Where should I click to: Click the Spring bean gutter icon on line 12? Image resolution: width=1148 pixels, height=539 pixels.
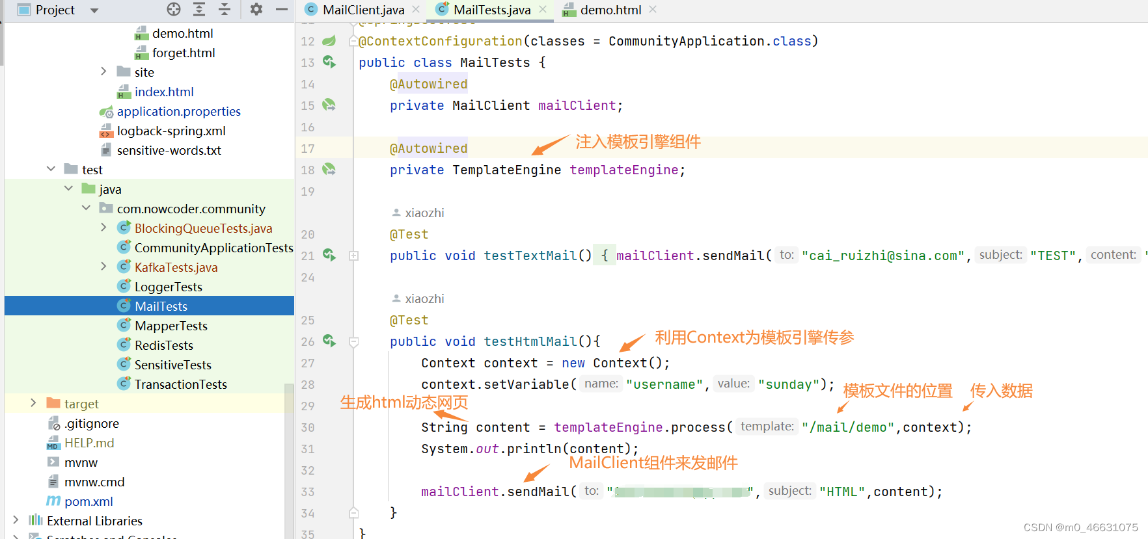tap(329, 41)
